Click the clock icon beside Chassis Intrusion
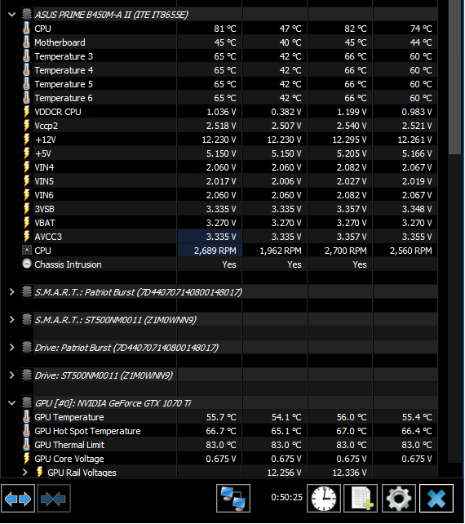 coord(27,264)
